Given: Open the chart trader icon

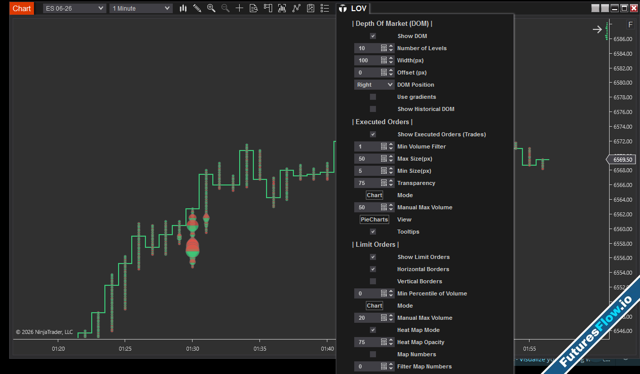Looking at the screenshot, I should (268, 8).
